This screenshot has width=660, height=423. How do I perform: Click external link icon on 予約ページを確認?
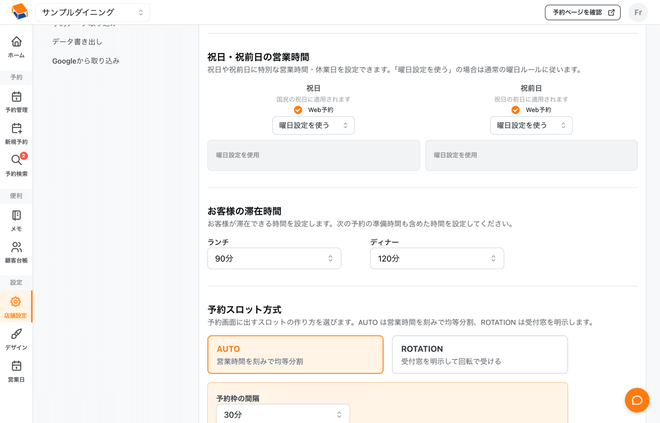click(x=611, y=12)
